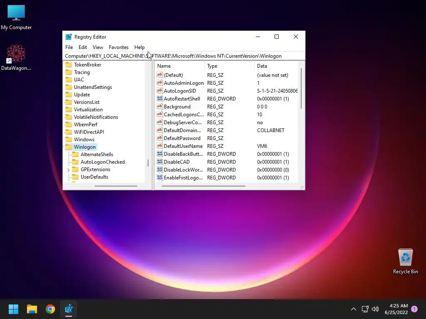Open the View menu
Screen dimensions: 426x319
tap(98, 47)
